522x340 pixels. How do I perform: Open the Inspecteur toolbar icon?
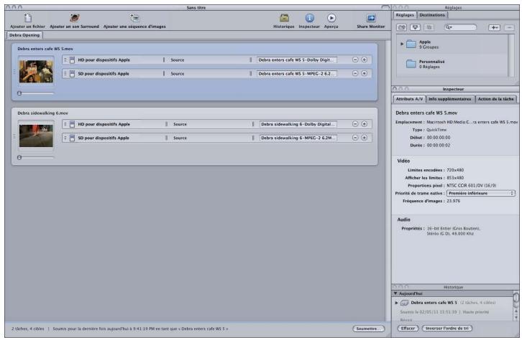pyautogui.click(x=310, y=17)
